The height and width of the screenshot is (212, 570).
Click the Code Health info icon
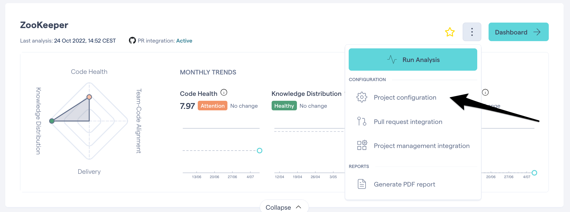pos(224,92)
